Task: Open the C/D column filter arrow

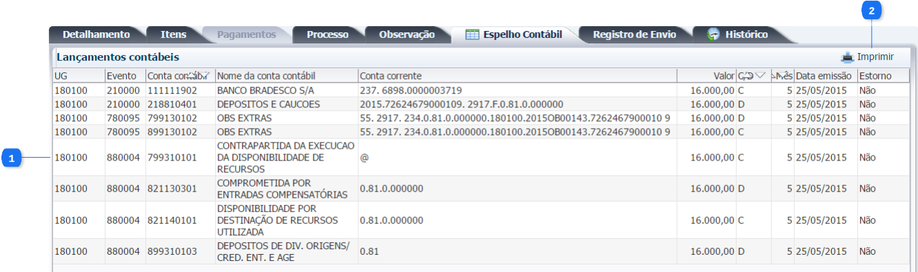Action: (760, 75)
